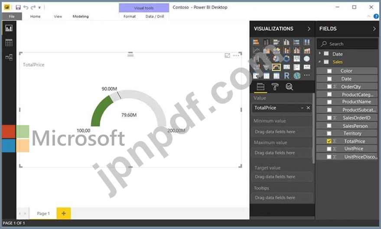Click the Save icon in title bar
This screenshot has width=381, height=229.
(18, 7)
